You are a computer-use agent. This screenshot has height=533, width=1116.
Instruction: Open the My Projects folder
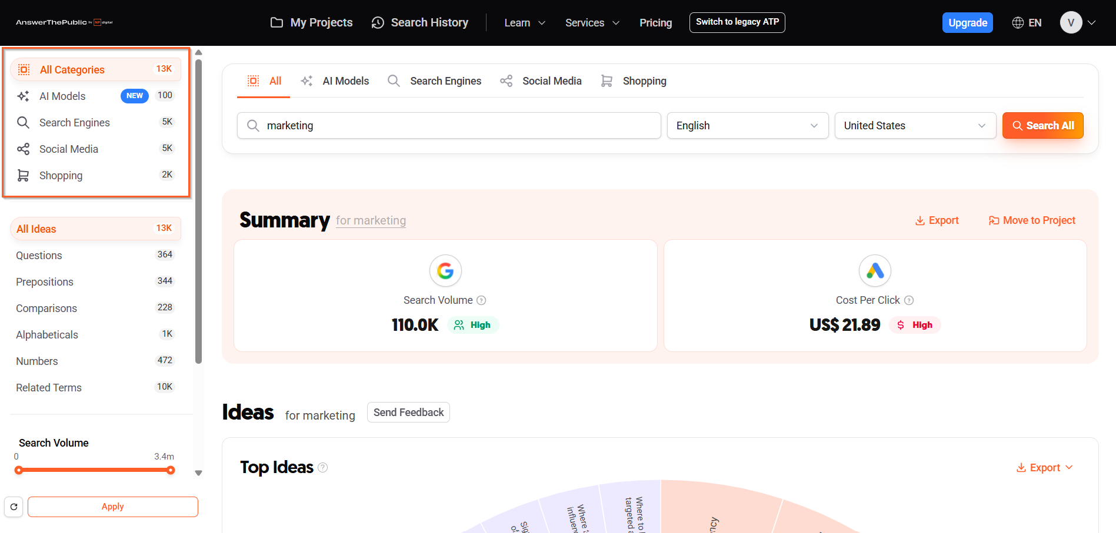(311, 23)
